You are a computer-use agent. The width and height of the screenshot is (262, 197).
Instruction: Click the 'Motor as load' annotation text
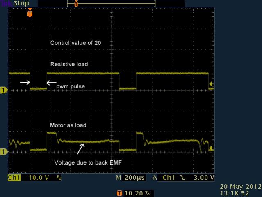coord(68,125)
